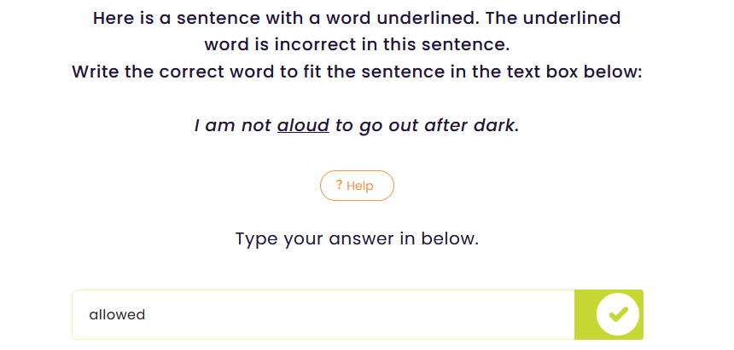Open the Help hint button

[x=357, y=186]
